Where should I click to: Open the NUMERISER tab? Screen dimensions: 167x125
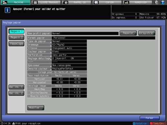coord(138,2)
